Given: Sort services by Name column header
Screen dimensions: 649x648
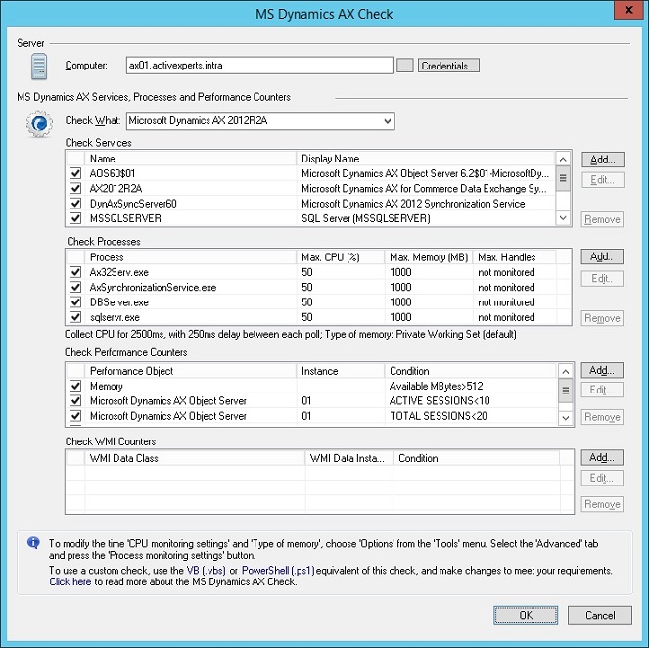Looking at the screenshot, I should point(191,159).
